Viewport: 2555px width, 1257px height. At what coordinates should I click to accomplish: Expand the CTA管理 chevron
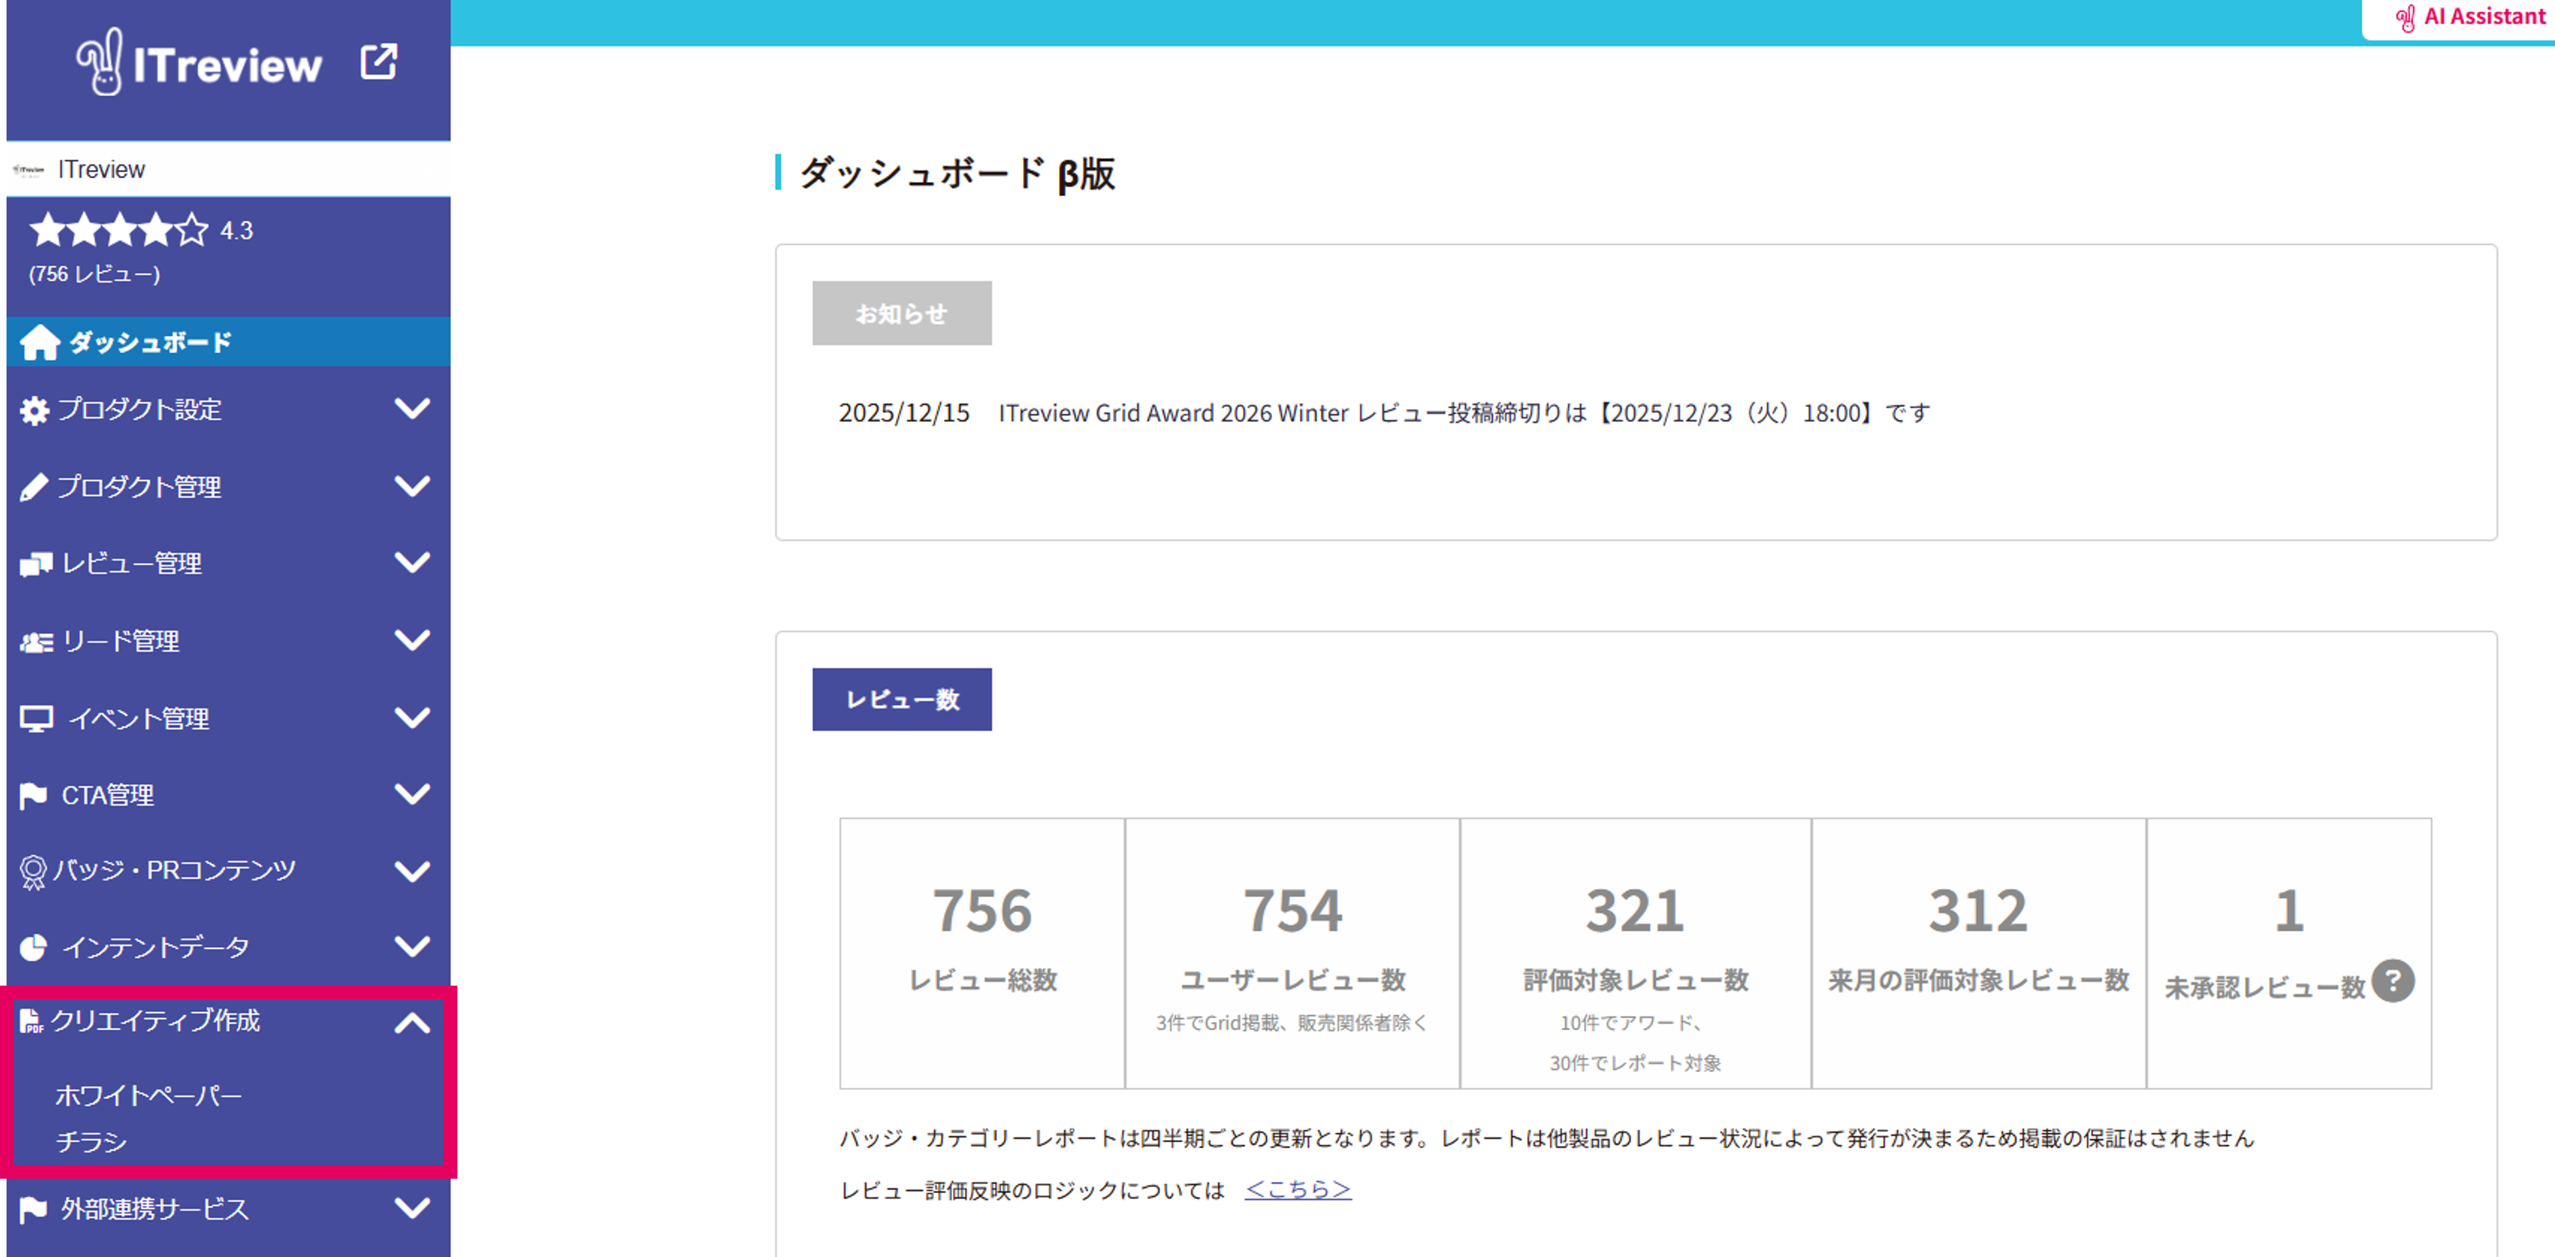click(412, 794)
